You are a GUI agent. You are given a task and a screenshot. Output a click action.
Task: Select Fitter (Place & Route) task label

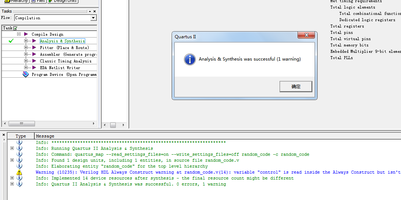(64, 48)
